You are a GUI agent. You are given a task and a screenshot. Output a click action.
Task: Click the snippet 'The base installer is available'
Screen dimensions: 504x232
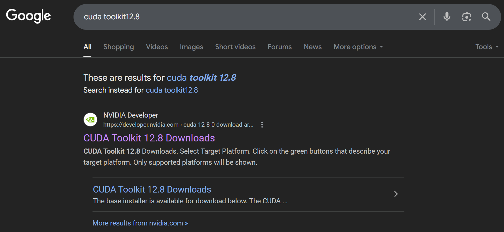pyautogui.click(x=190, y=201)
